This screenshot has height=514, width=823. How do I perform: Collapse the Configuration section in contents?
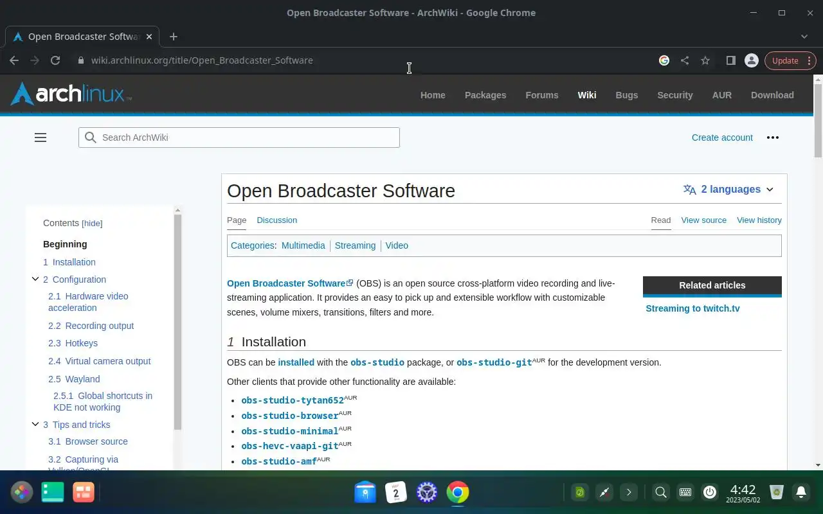35,279
